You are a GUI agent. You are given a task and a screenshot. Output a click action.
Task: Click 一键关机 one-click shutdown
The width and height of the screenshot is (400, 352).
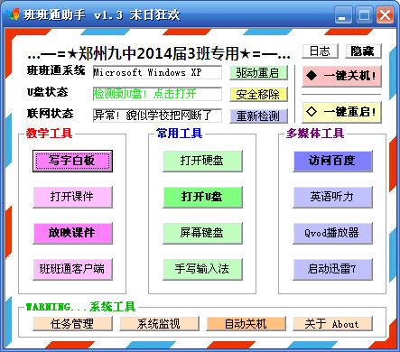(x=341, y=76)
